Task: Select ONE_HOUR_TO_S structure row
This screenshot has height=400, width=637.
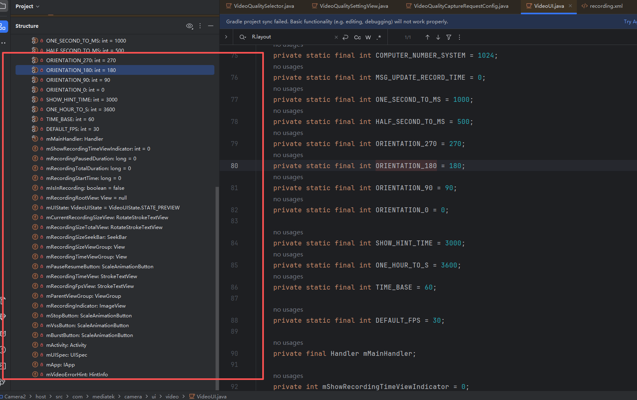Action: pyautogui.click(x=115, y=109)
